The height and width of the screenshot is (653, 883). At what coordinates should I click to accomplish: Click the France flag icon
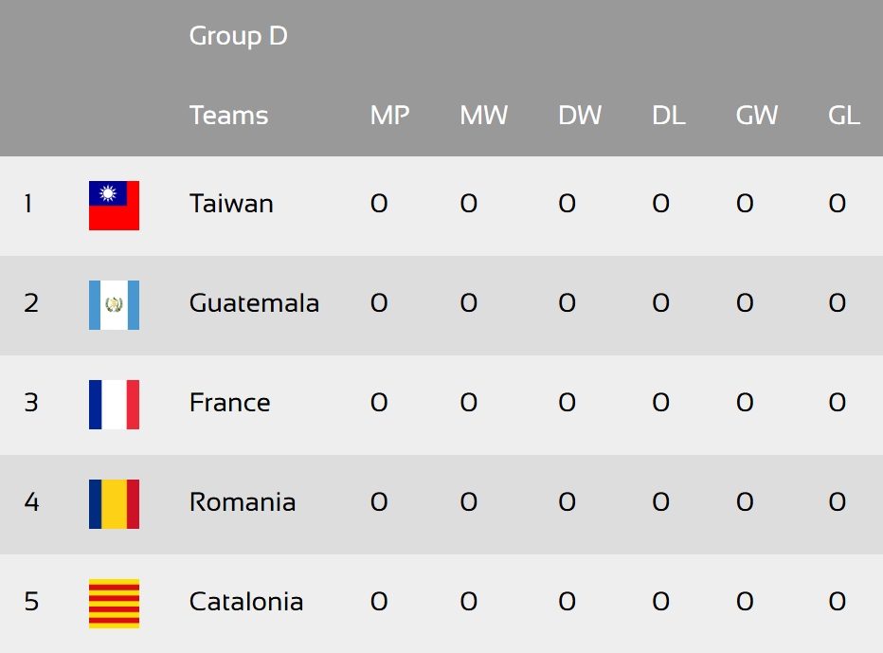(x=114, y=405)
